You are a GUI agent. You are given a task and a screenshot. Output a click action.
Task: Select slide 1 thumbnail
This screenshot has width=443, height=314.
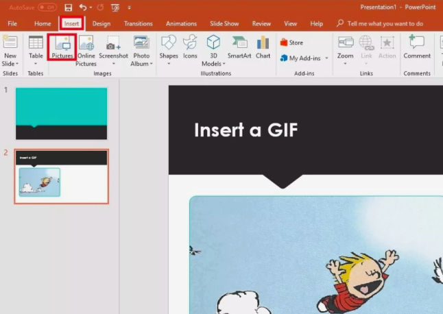[x=61, y=113]
